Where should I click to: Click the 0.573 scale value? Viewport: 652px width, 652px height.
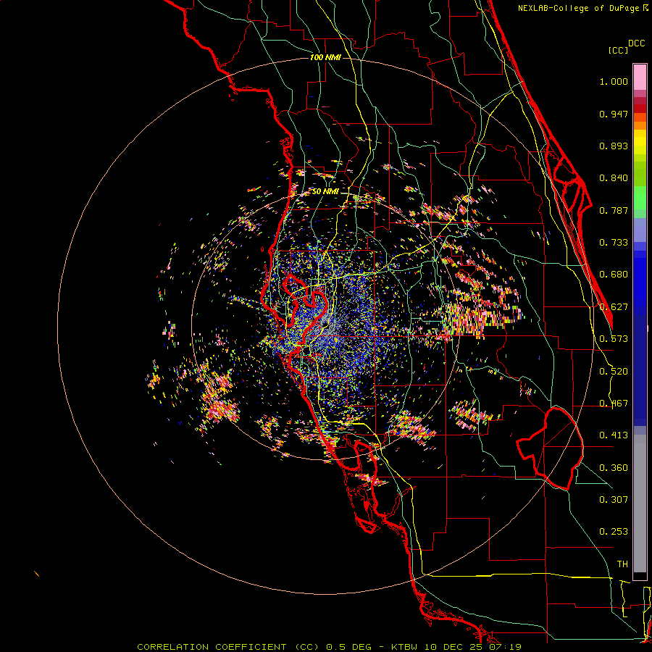(614, 339)
